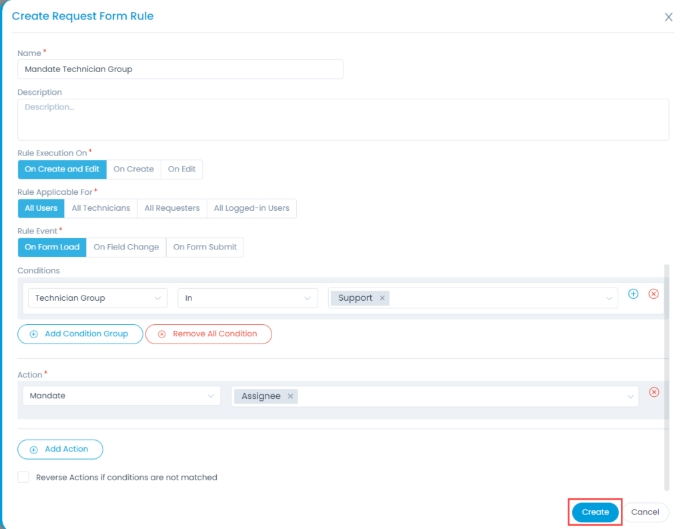Enable Reverse Actions if conditions not matched
Image resolution: width=683 pixels, height=529 pixels.
pyautogui.click(x=23, y=477)
